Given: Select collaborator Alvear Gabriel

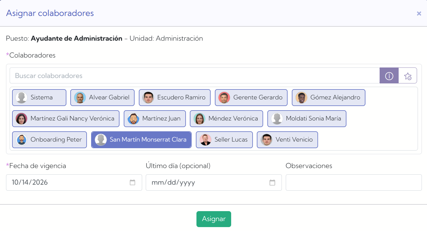Looking at the screenshot, I should pos(102,98).
